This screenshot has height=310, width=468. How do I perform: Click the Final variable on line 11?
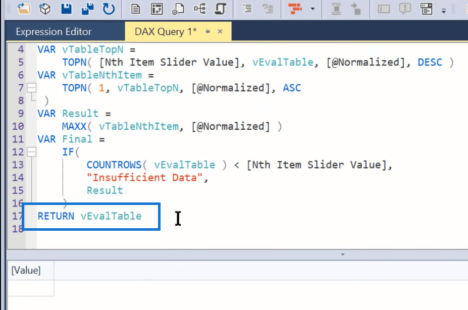click(x=77, y=139)
